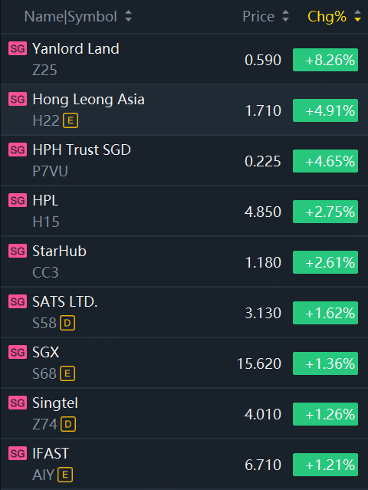Open HPH Trust SGD stock row

pos(184,160)
